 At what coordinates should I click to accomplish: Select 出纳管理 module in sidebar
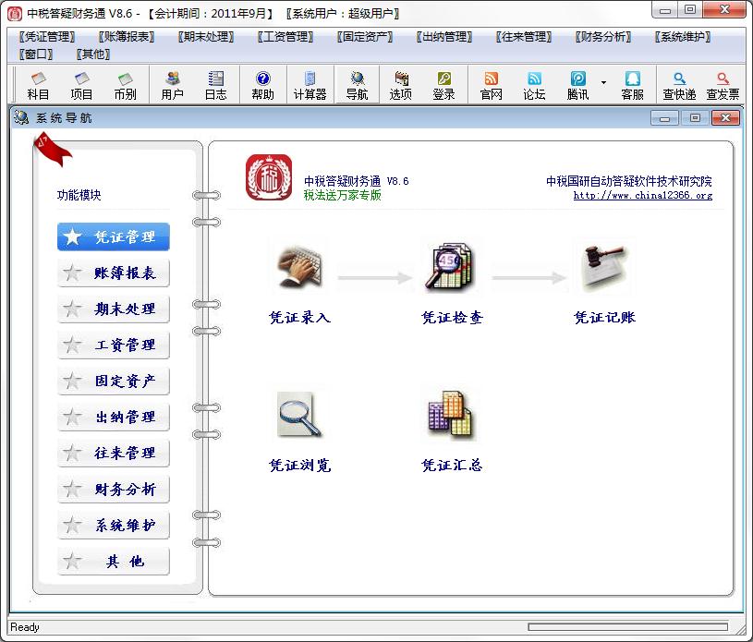pyautogui.click(x=114, y=417)
